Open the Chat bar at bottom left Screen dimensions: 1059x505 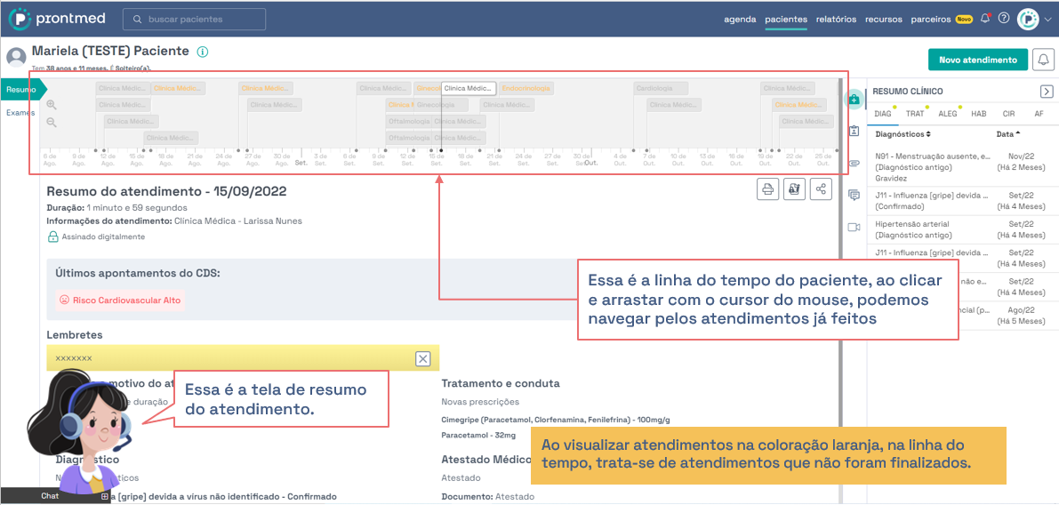point(55,496)
